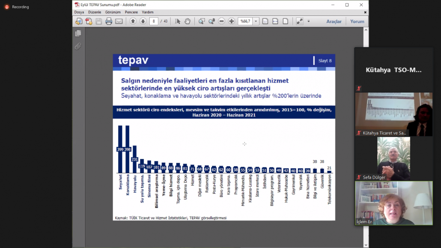
Task: Zoom out using the minus button
Action: (222, 21)
